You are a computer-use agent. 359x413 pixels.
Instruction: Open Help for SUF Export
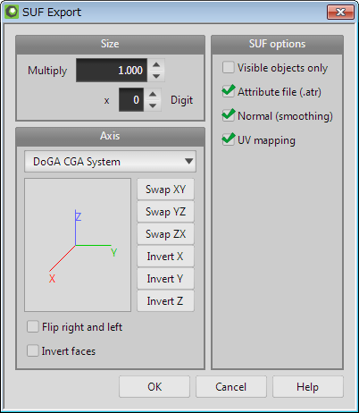tap(308, 387)
